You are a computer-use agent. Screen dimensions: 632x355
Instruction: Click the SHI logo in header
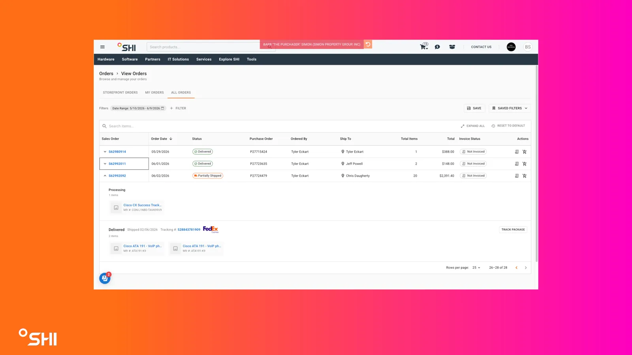[126, 47]
